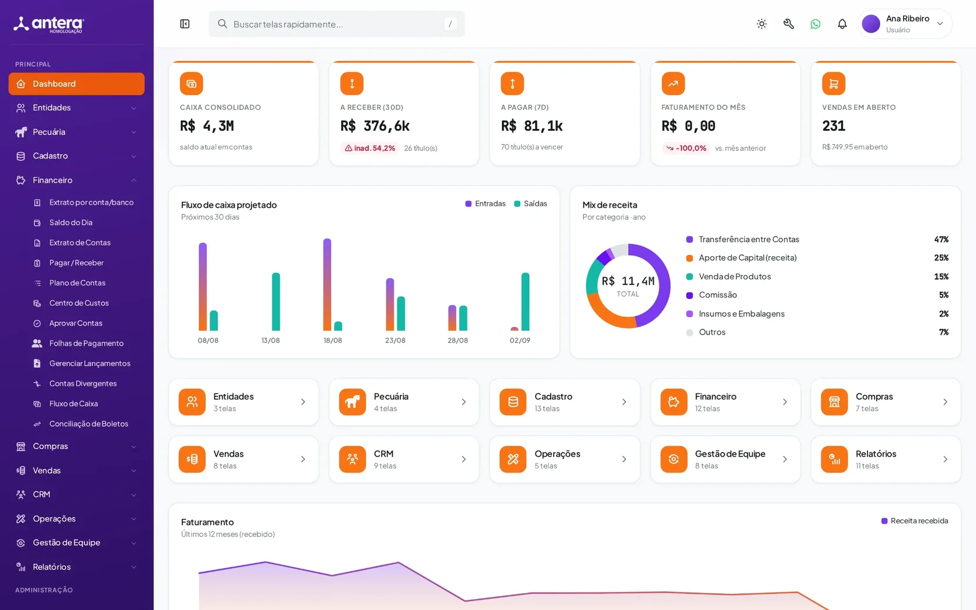Screen dimensions: 976x610
Task: Click the Pecuária shortcut cow icon
Action: [353, 402]
